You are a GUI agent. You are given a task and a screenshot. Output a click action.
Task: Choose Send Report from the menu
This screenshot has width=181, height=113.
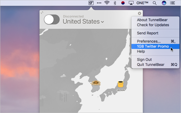tap(155, 33)
